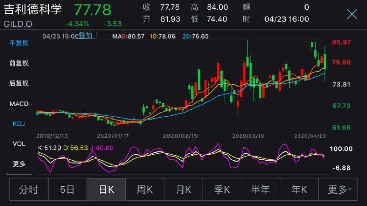
Task: Tap the current price 77.78 in green
Action: coord(92,10)
